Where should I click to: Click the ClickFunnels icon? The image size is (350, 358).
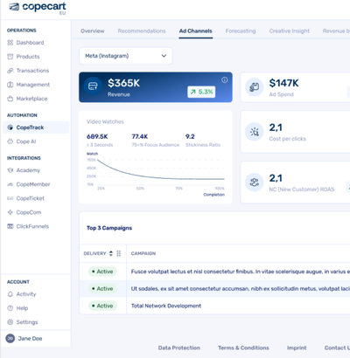[x=10, y=226]
